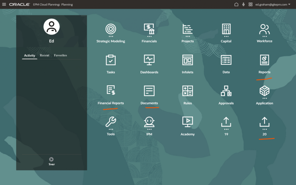The image size is (296, 185).
Task: Open the Tasks clipboard icon
Action: [x=111, y=60]
